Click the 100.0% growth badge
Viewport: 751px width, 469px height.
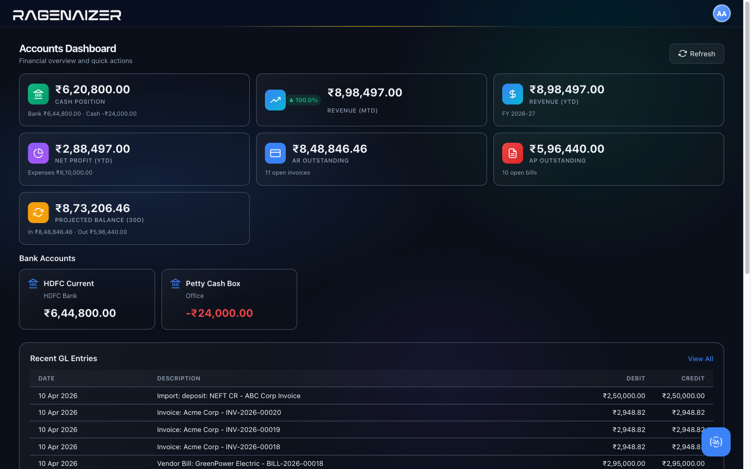tap(304, 100)
